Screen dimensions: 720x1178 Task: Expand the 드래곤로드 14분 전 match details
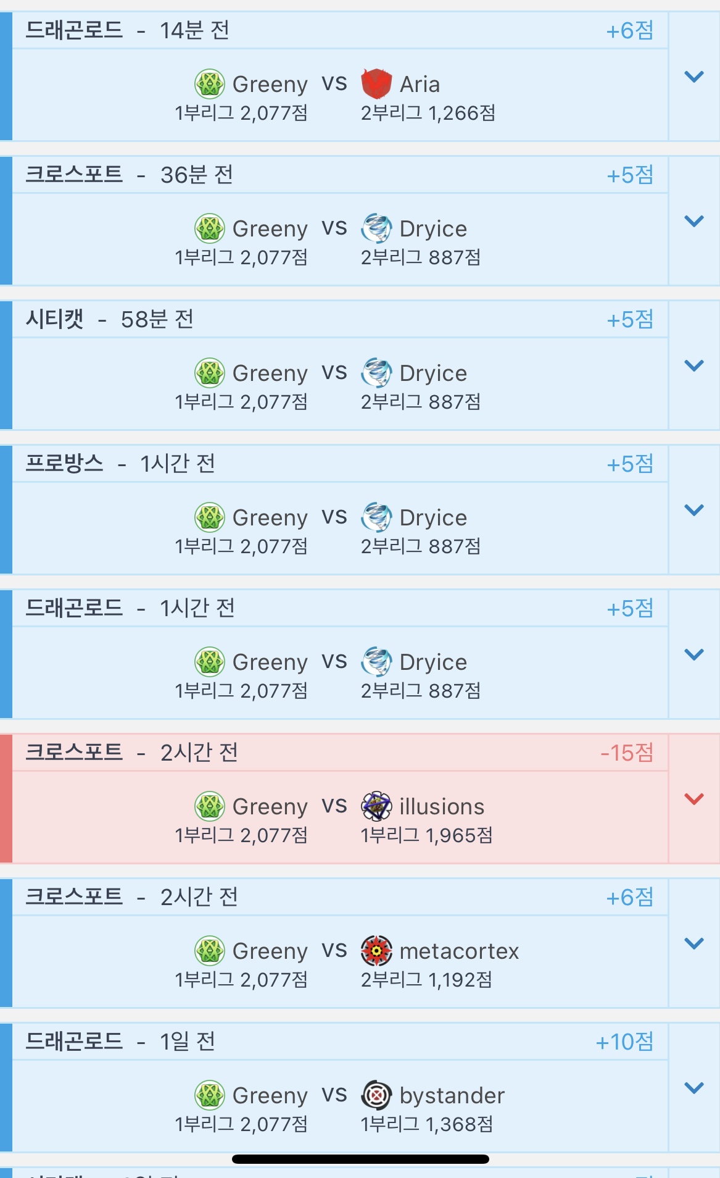coord(694,77)
